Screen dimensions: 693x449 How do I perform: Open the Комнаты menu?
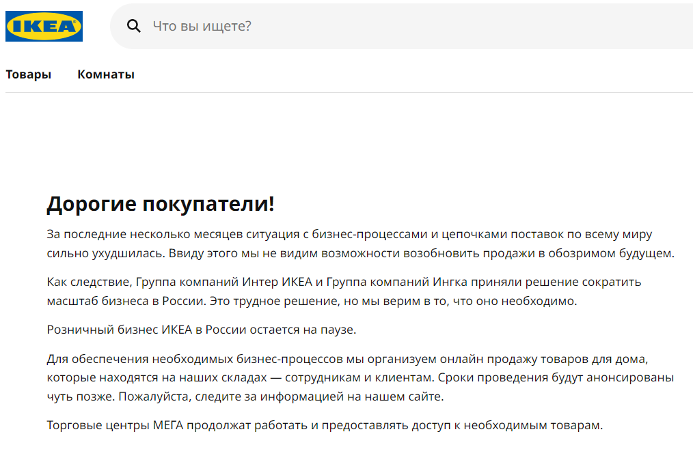106,74
